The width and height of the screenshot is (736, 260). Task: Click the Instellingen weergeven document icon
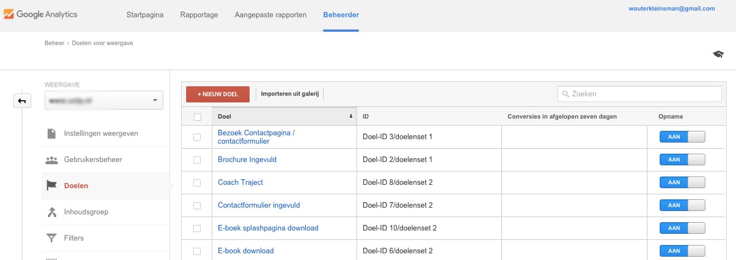click(x=51, y=134)
